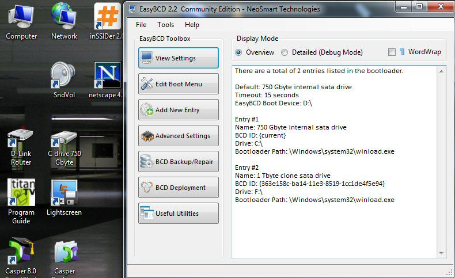This screenshot has height=278, width=455.
Task: Click the 'Entry #1' heading text
Action: [247, 119]
